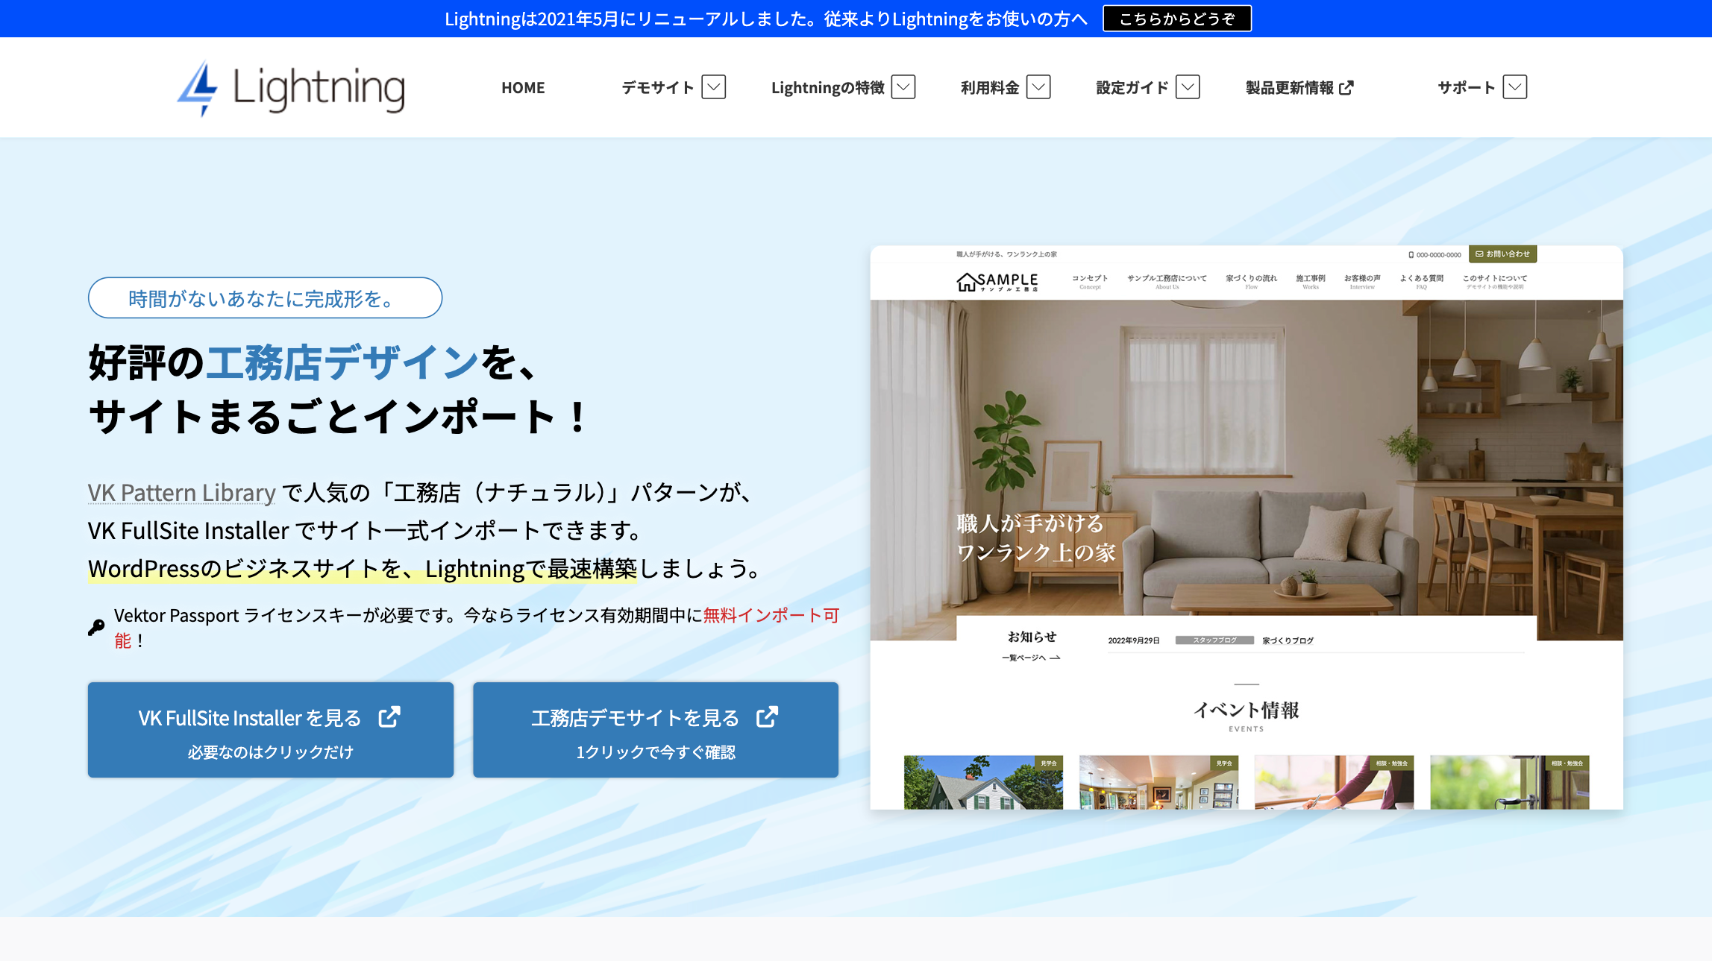
Task: Click the Lightning bolt logo icon
Action: (x=198, y=88)
